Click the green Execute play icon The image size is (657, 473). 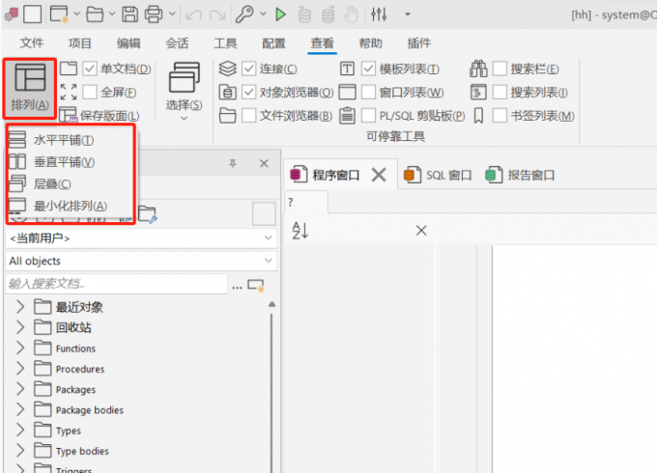[280, 14]
